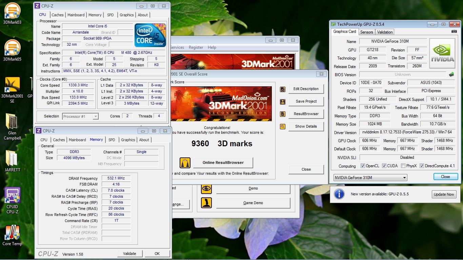Toggle the CUDA checkbox

[384, 166]
